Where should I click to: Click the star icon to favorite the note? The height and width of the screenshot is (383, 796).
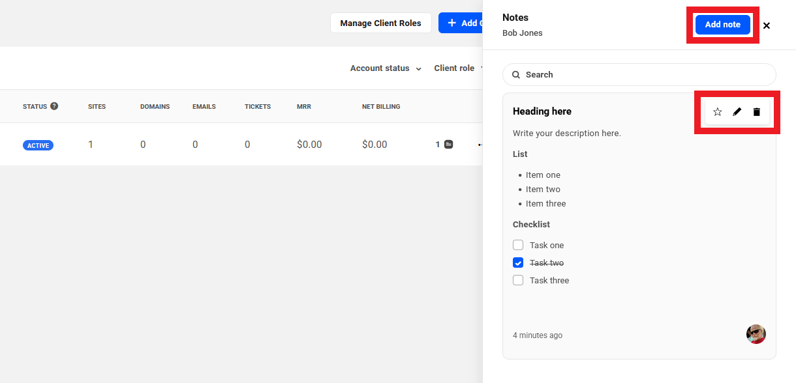point(717,111)
